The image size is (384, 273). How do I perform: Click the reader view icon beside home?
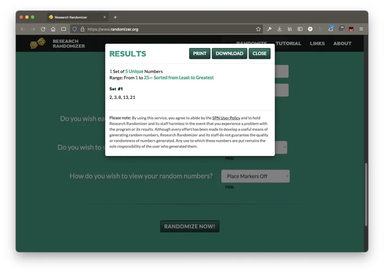pyautogui.click(x=63, y=29)
